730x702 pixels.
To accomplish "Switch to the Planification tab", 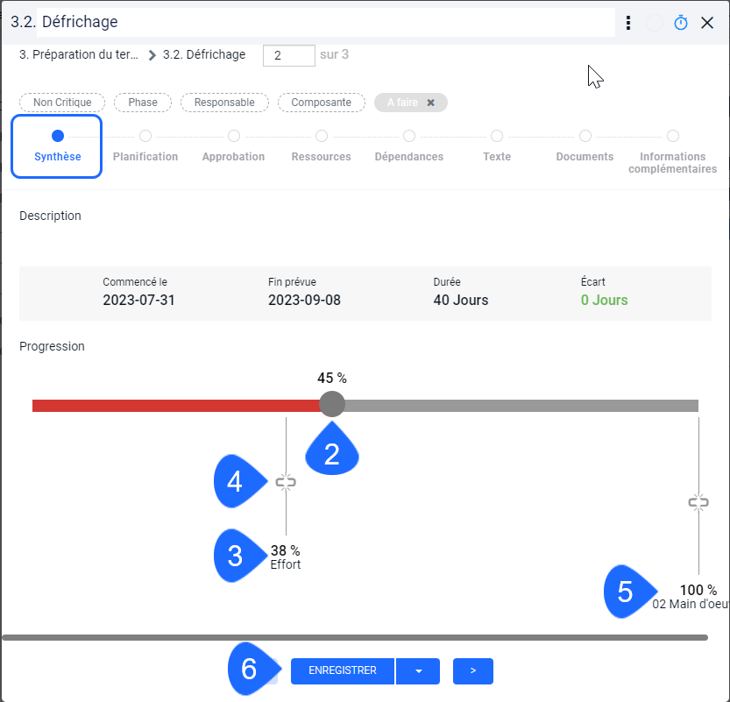I will point(145,146).
